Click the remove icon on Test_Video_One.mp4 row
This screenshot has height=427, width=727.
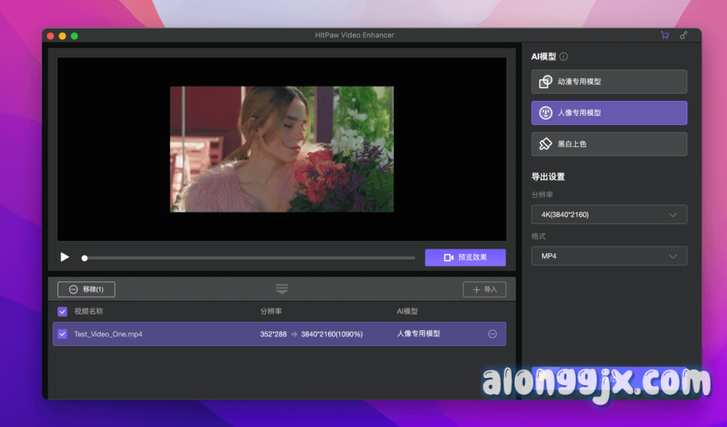pyautogui.click(x=492, y=334)
